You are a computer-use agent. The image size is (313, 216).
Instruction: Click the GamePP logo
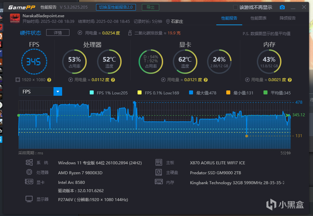coord(22,7)
